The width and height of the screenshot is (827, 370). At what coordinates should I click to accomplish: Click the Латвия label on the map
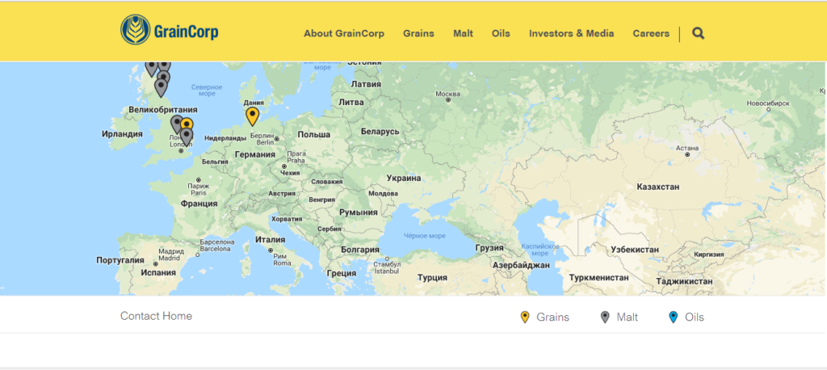pos(366,84)
